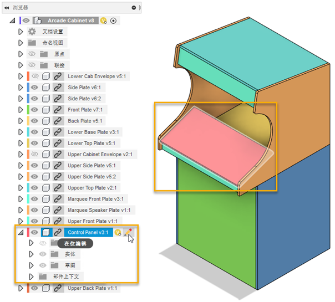Hide the Control Panel v3:1 component
The image size is (335, 302).
click(34, 232)
